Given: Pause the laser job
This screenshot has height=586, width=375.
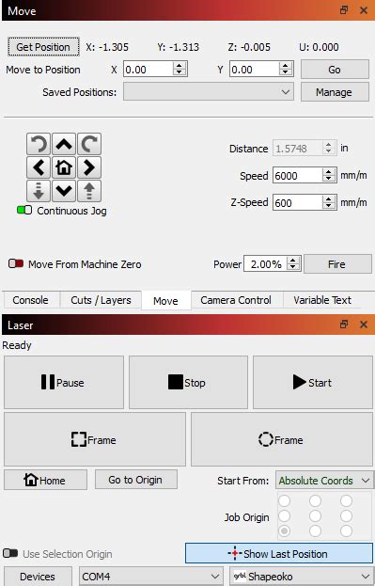Looking at the screenshot, I should click(x=64, y=382).
